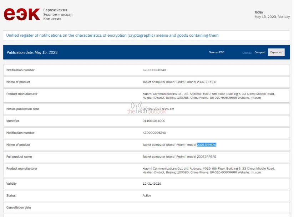This screenshot has height=220, width=294.
Task: Click the Status label
Action: point(11,196)
